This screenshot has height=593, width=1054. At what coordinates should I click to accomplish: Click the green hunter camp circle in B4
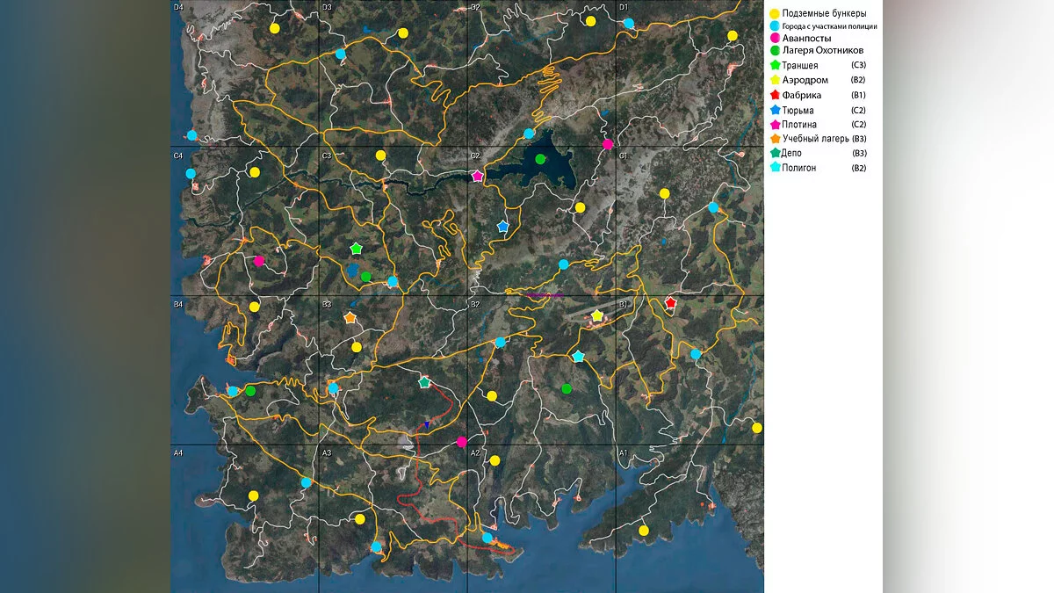click(250, 391)
